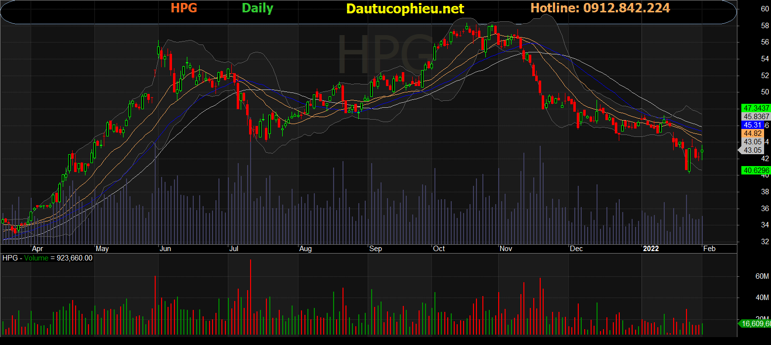Click the 58 level on the price axis
The height and width of the screenshot is (345, 771).
pos(764,25)
